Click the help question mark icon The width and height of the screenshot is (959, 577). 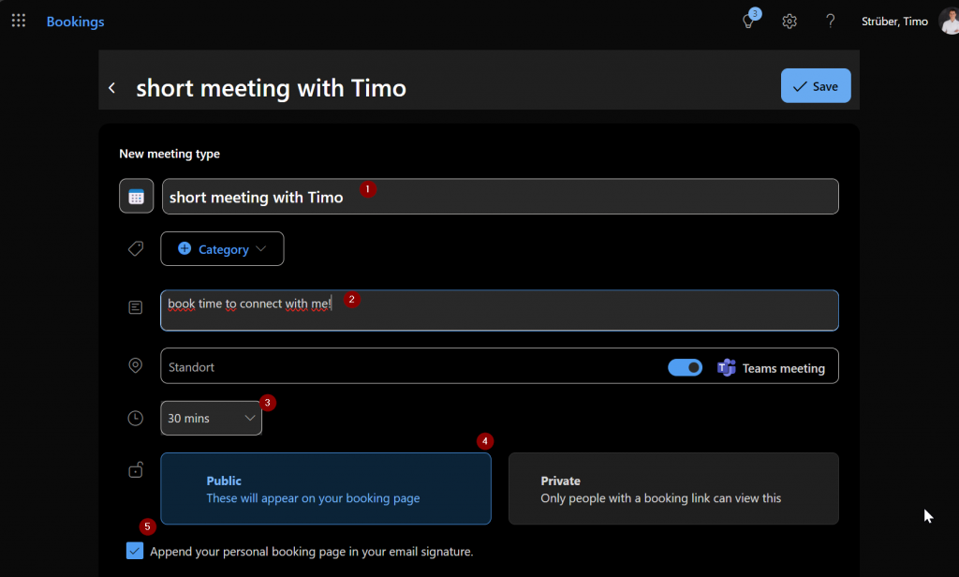point(830,22)
